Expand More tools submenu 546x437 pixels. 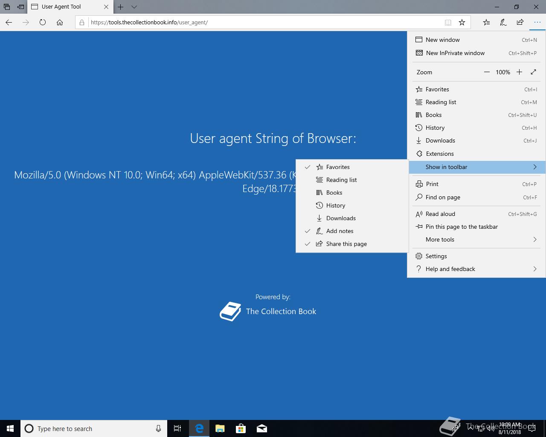coord(476,239)
